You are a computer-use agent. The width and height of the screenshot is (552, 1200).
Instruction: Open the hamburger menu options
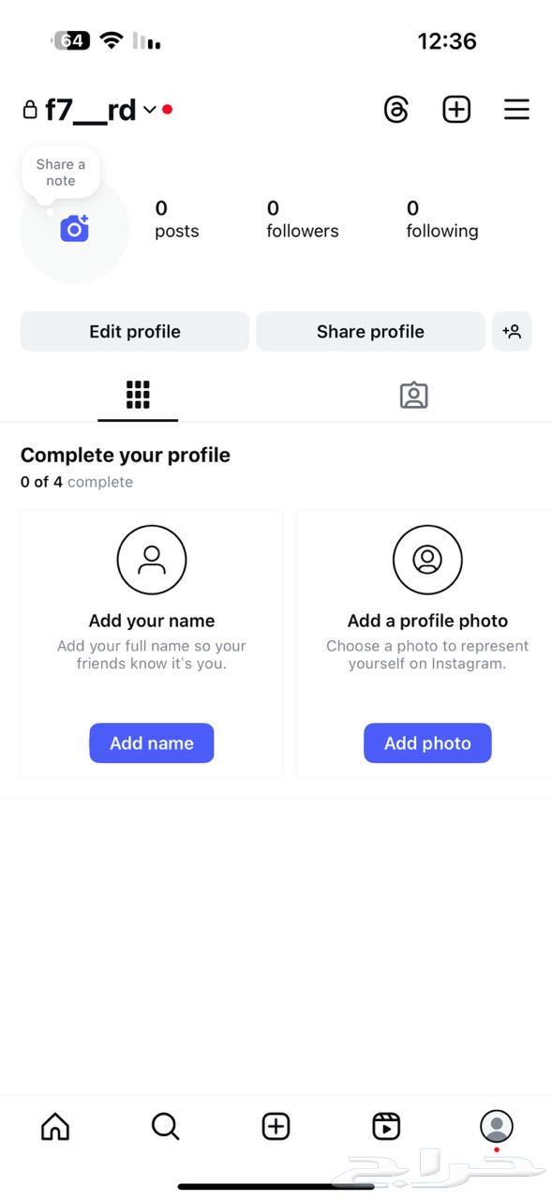(516, 109)
